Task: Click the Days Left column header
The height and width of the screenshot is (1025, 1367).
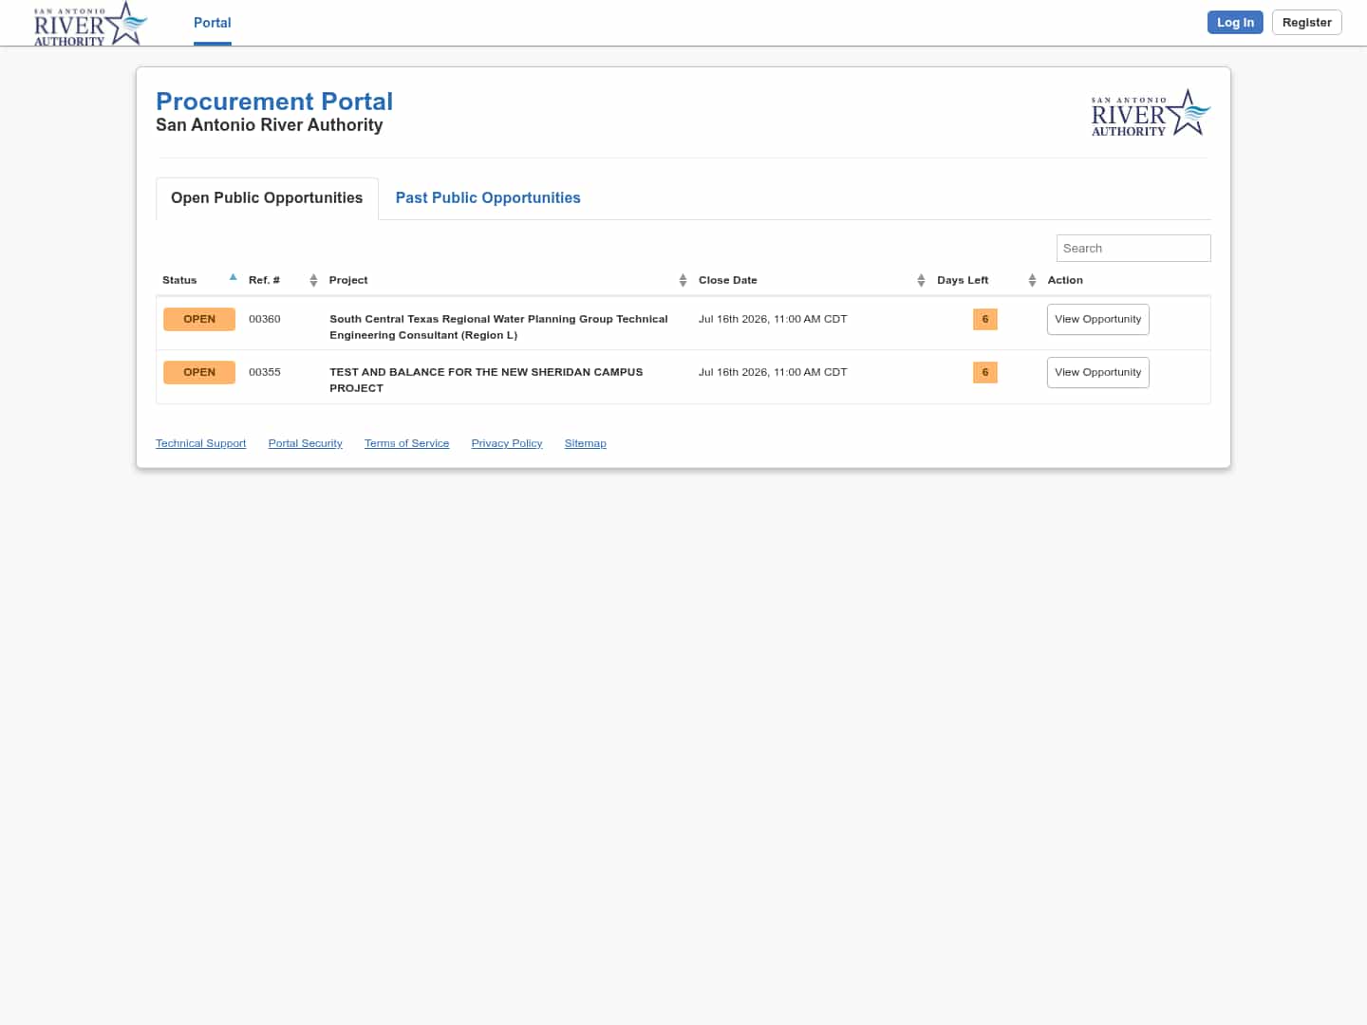Action: pos(963,280)
